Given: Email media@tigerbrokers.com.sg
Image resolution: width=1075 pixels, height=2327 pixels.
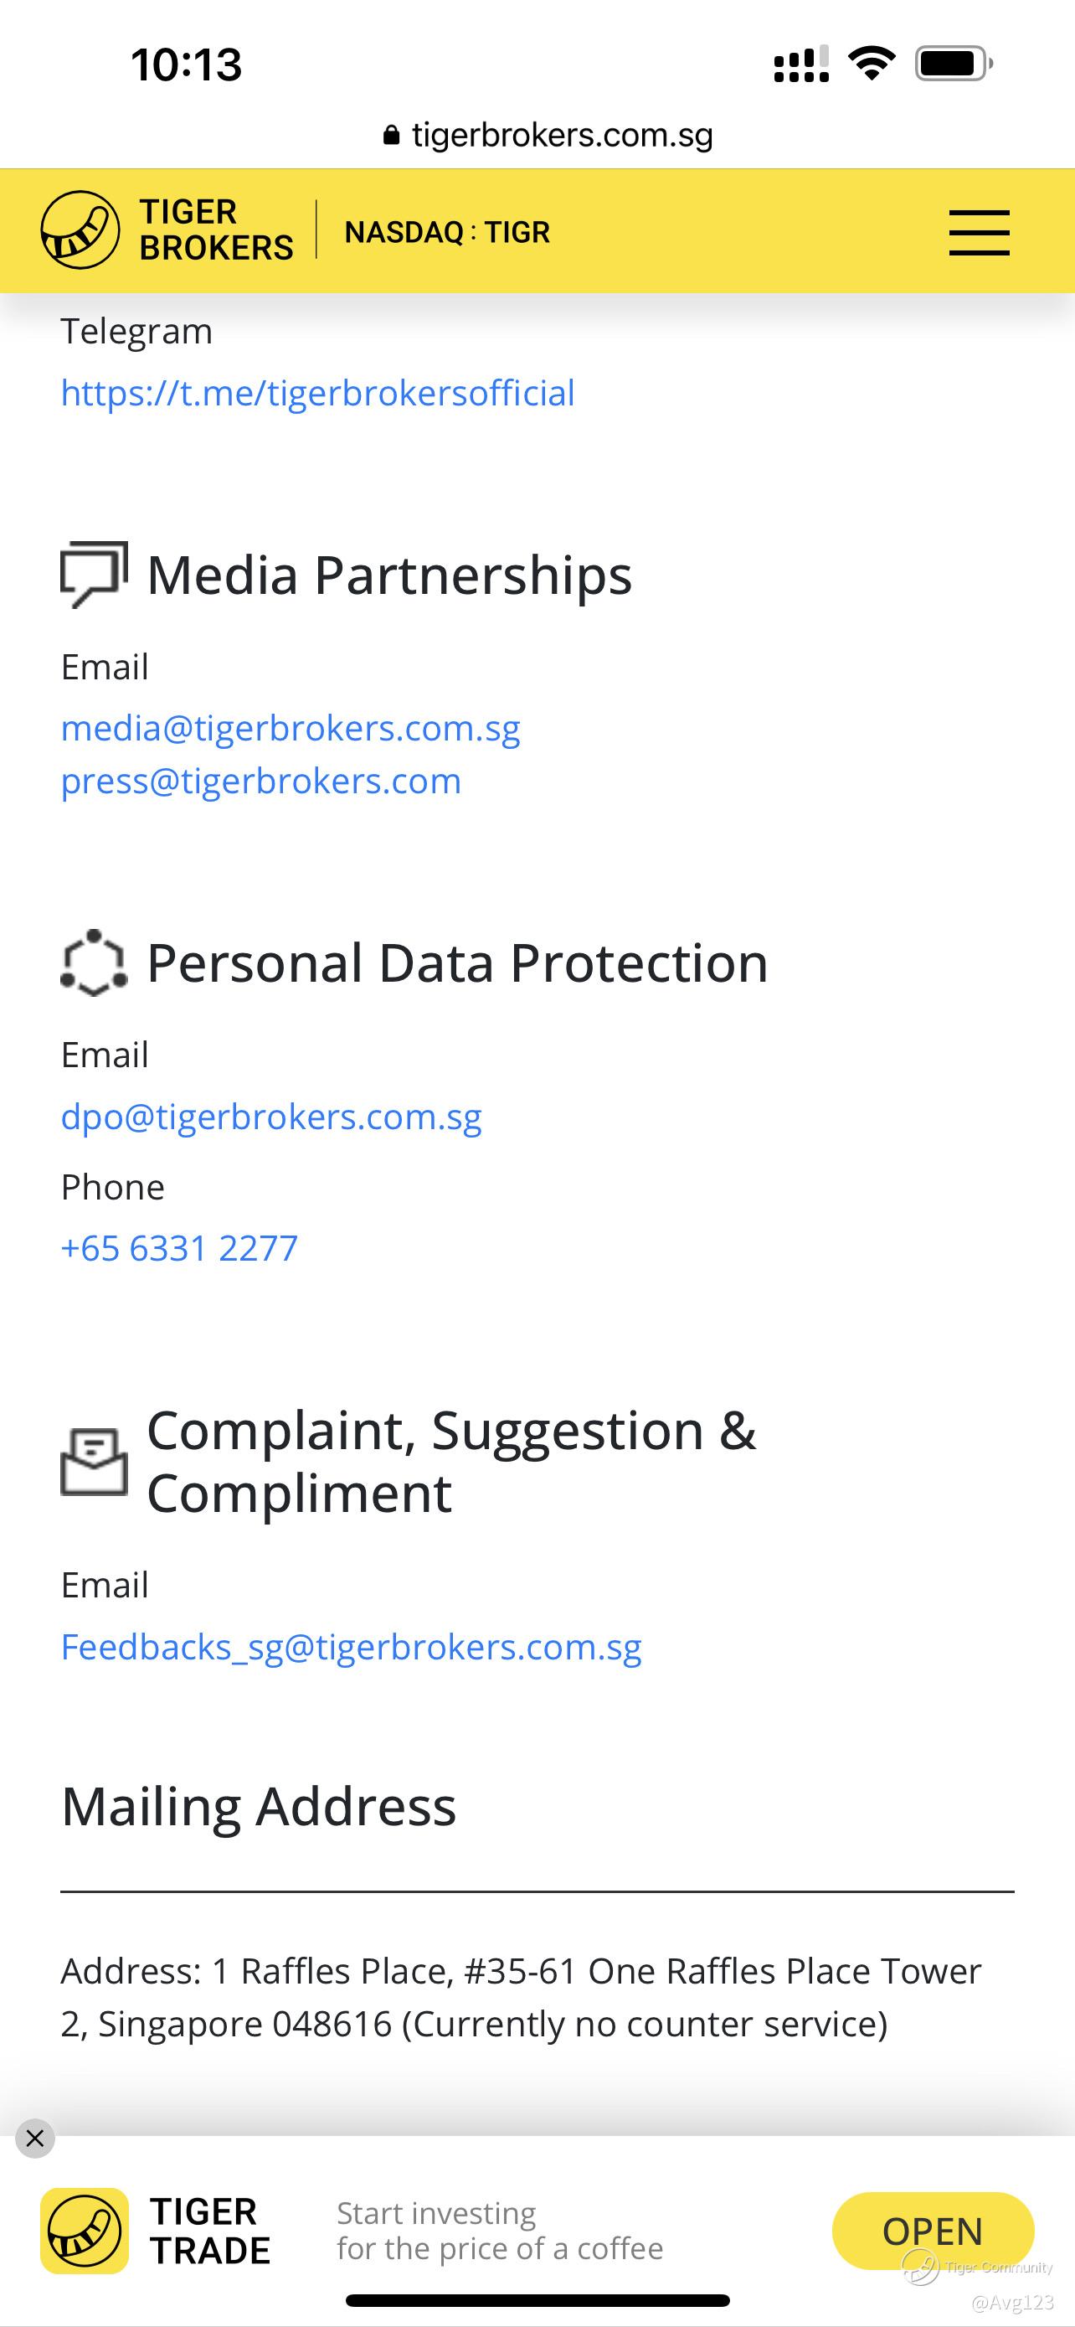Looking at the screenshot, I should (291, 728).
